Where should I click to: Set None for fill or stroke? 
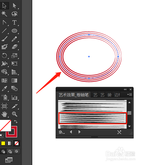click(x=16, y=143)
